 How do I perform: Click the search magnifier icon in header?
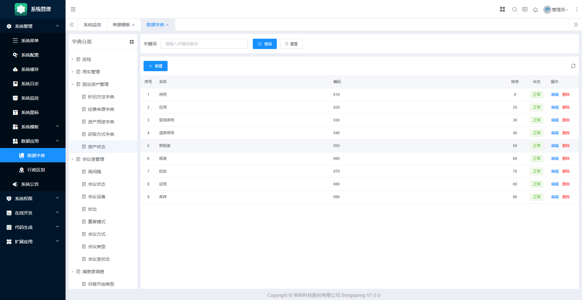pyautogui.click(x=515, y=9)
